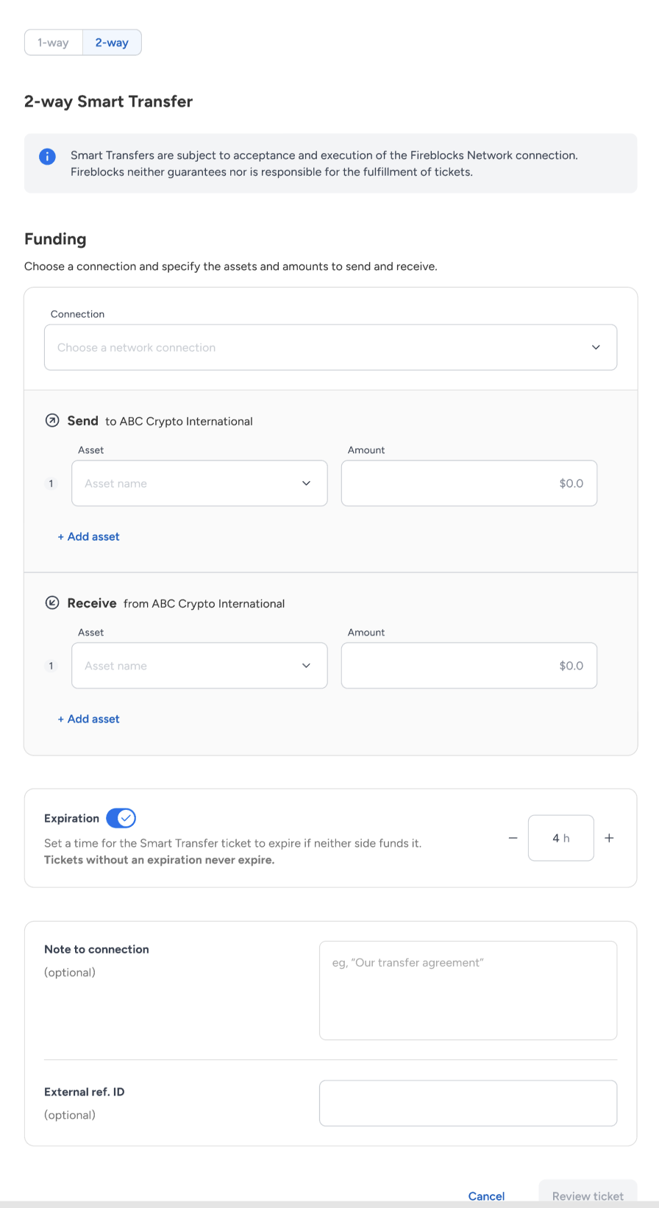Viewport: 659px width, 1208px height.
Task: Click the Review ticket button
Action: 588,1195
